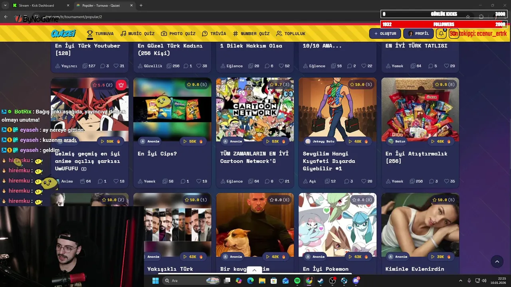Open File Explorer from taskbar

pyautogui.click(x=262, y=281)
